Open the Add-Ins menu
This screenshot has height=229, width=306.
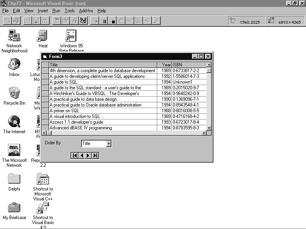(86, 11)
